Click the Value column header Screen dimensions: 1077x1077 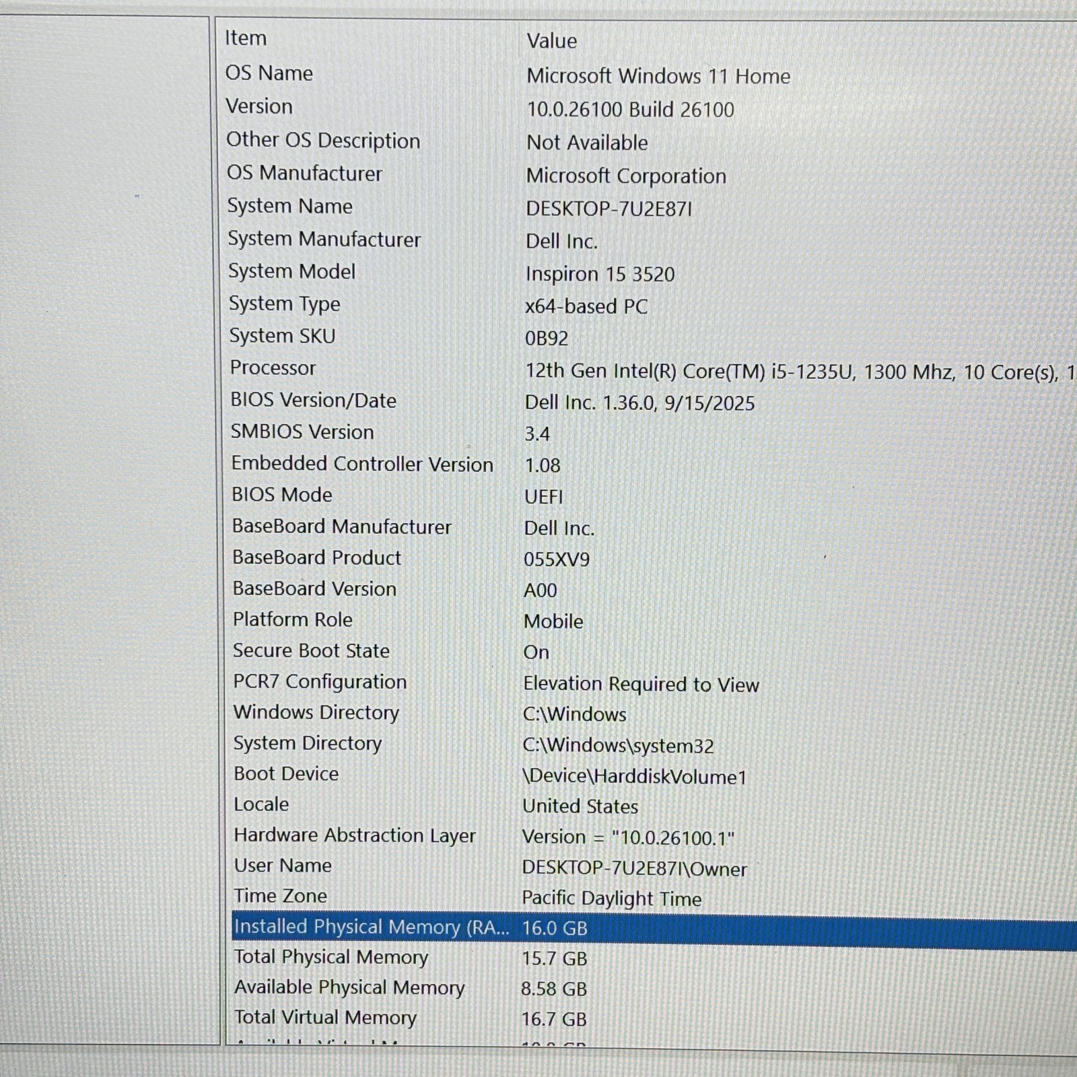[551, 41]
